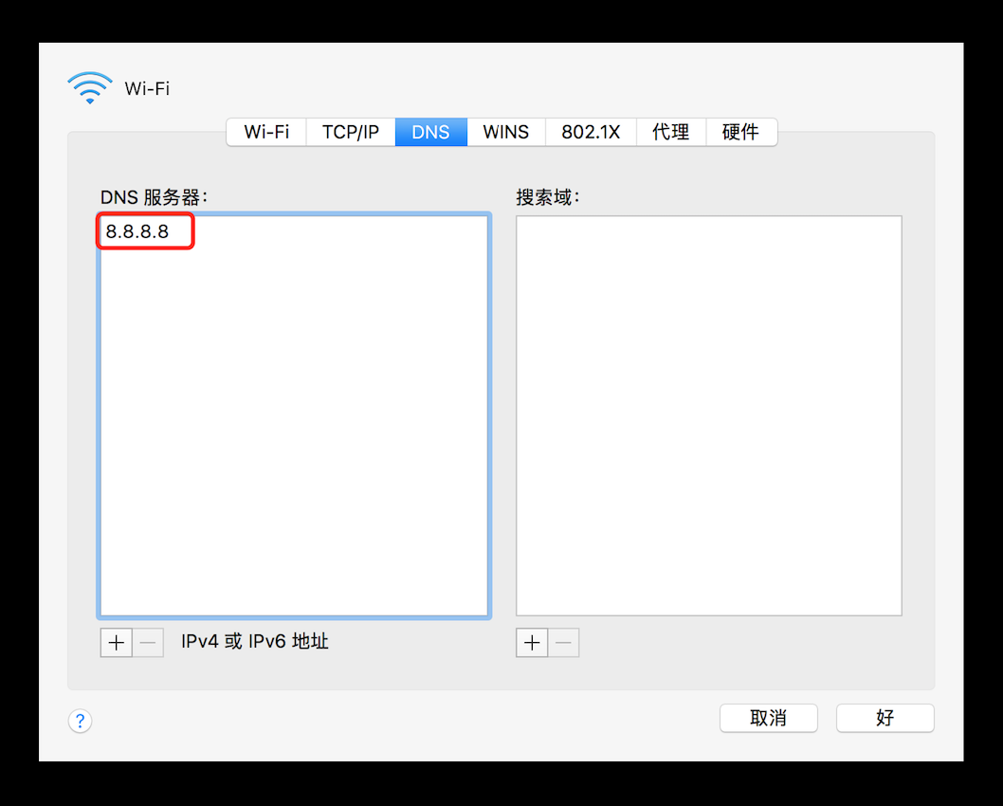The width and height of the screenshot is (1003, 806).
Task: Click the DNS 服务器 list box
Action: 294,427
